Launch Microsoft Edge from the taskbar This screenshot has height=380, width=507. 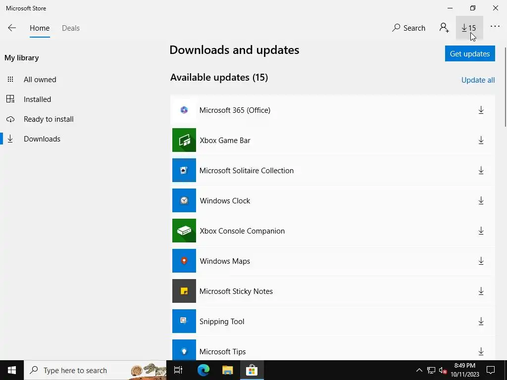click(203, 370)
